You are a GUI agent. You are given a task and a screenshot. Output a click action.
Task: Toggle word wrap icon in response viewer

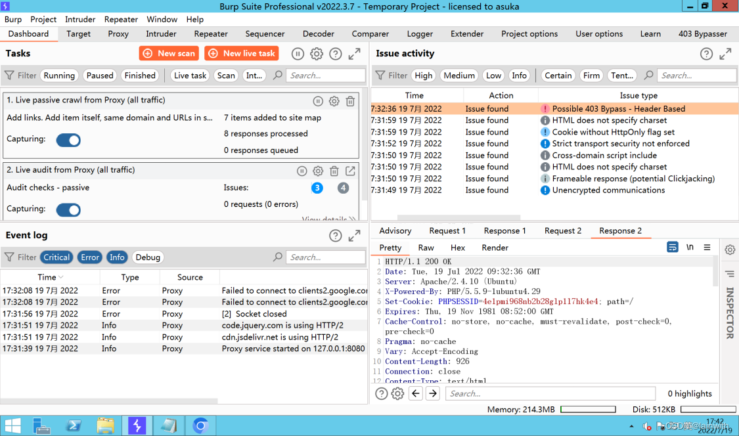click(673, 247)
